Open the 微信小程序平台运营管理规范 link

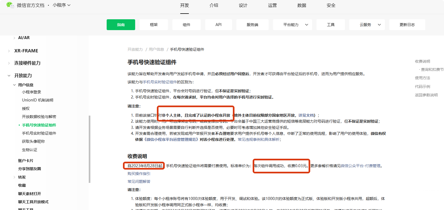tap(171, 139)
